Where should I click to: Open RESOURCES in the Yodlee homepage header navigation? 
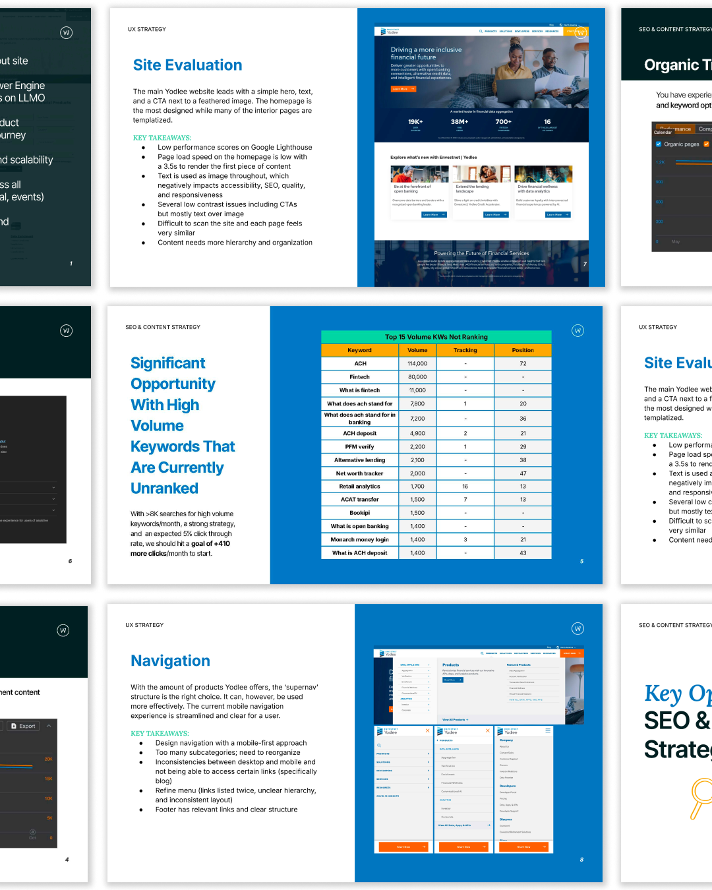pyautogui.click(x=552, y=31)
